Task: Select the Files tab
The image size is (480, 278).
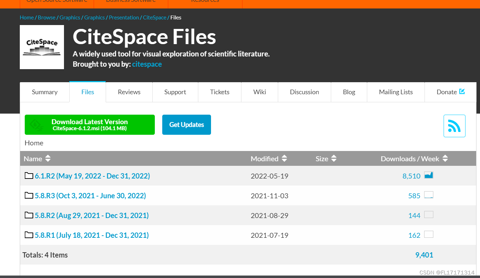Action: (88, 92)
